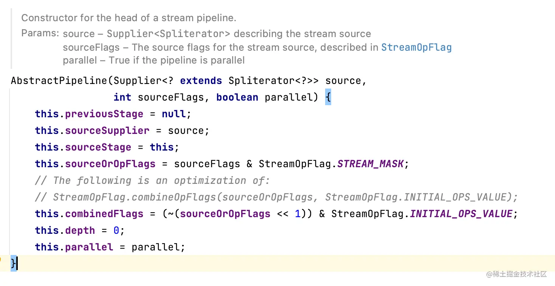Click the highlighted opening brace after parallel)
555x286 pixels.
pos(328,97)
